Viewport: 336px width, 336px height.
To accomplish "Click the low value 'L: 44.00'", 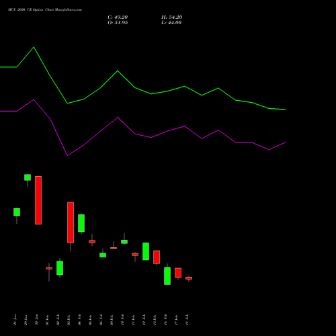I will pos(171,23).
